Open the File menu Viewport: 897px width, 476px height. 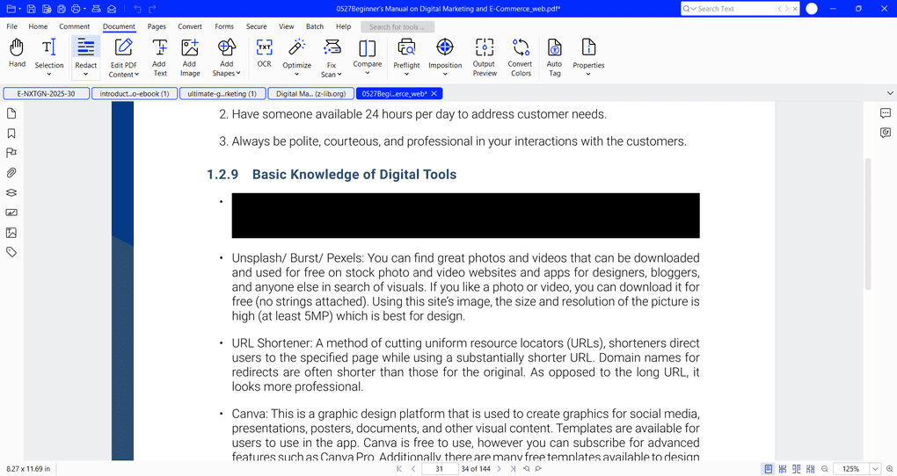point(11,26)
